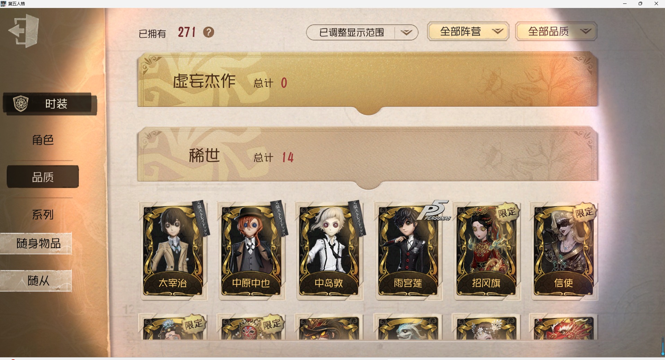The width and height of the screenshot is (665, 360).
Task: Open the 雨宫莲 Persona 5 costume card
Action: pos(408,251)
